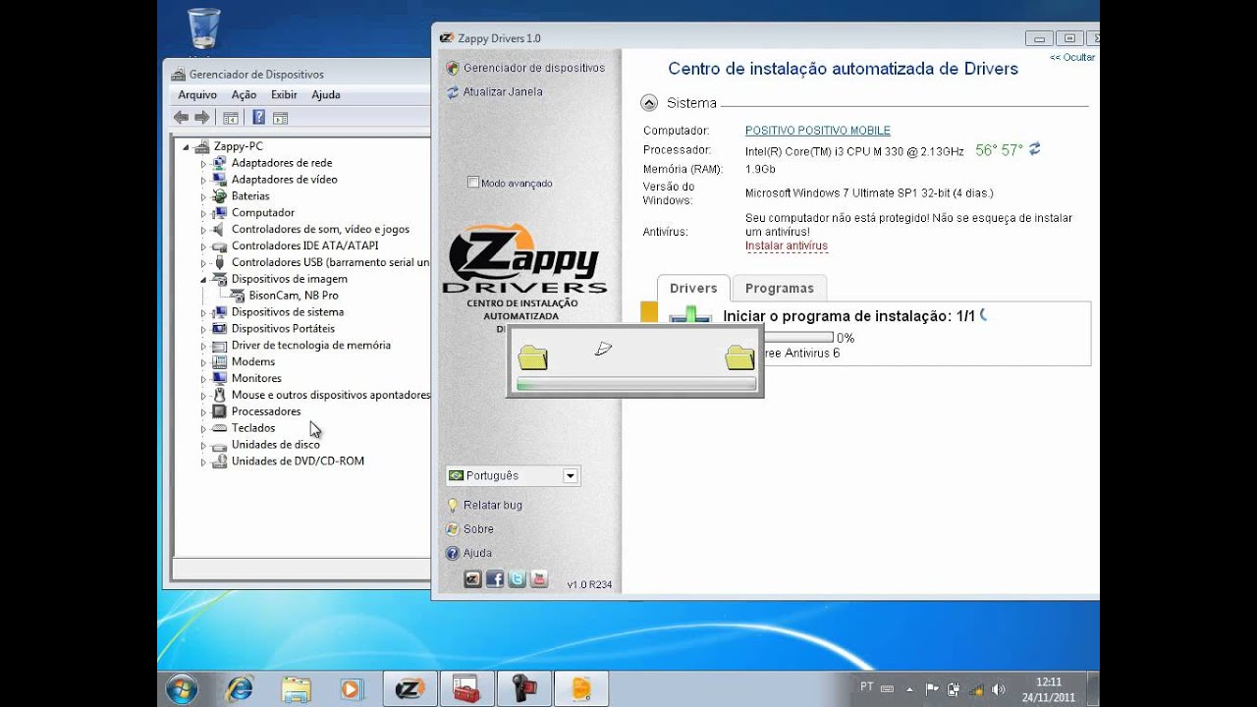Click the Show desktop strip past the clock
Image resolution: width=1257 pixels, height=707 pixels.
point(1093,689)
